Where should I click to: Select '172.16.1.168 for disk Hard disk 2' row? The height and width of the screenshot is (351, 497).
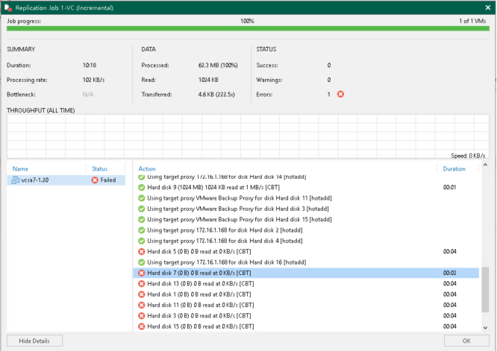(x=305, y=230)
